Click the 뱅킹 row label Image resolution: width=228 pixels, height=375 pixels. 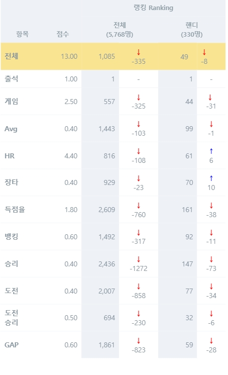[11, 237]
